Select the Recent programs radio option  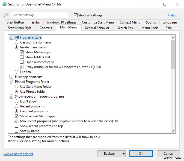[x=16, y=106]
